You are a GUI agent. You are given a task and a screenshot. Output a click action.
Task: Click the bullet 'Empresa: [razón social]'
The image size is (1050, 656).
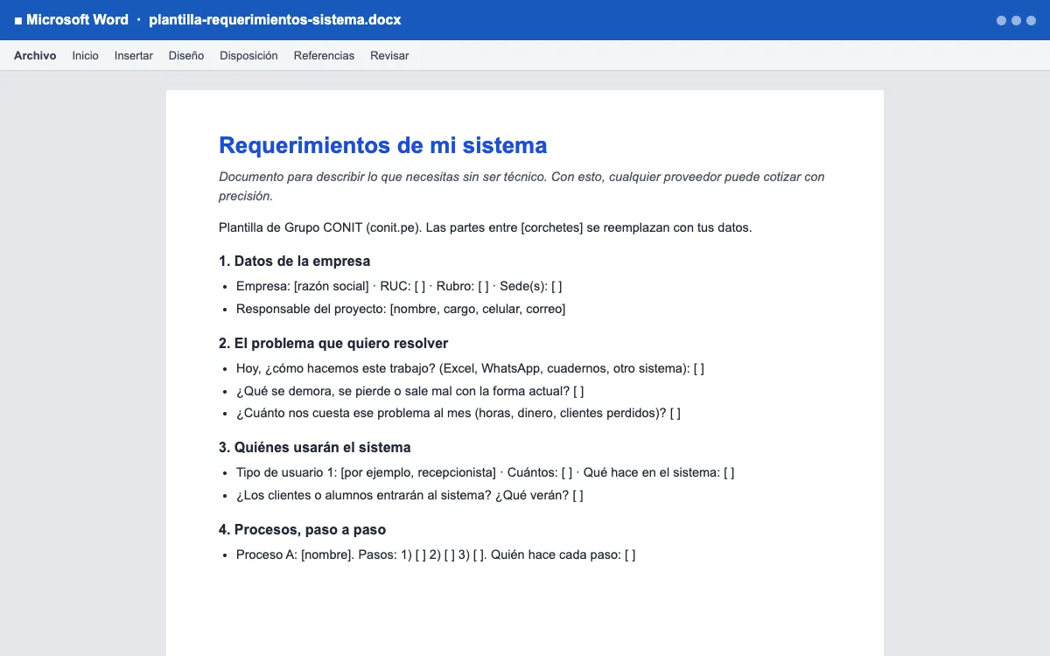click(399, 286)
